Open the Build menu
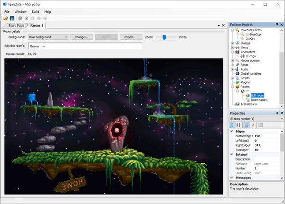Screen dimensions: 285x204 pyautogui.click(x=36, y=11)
